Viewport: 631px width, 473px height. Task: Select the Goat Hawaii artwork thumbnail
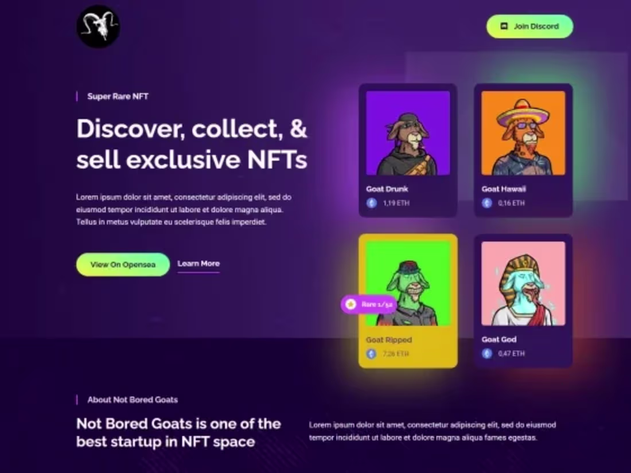[523, 133]
